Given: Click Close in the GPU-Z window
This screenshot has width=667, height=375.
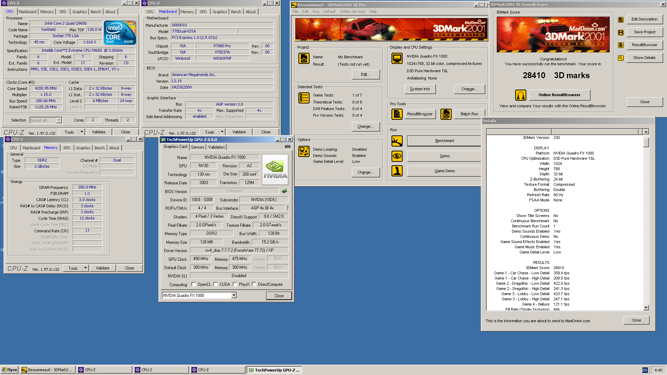Looking at the screenshot, I should (x=279, y=296).
